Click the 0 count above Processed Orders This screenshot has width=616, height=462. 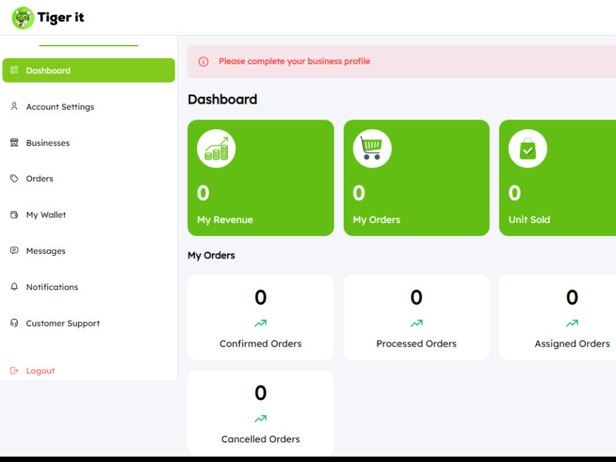coord(416,298)
